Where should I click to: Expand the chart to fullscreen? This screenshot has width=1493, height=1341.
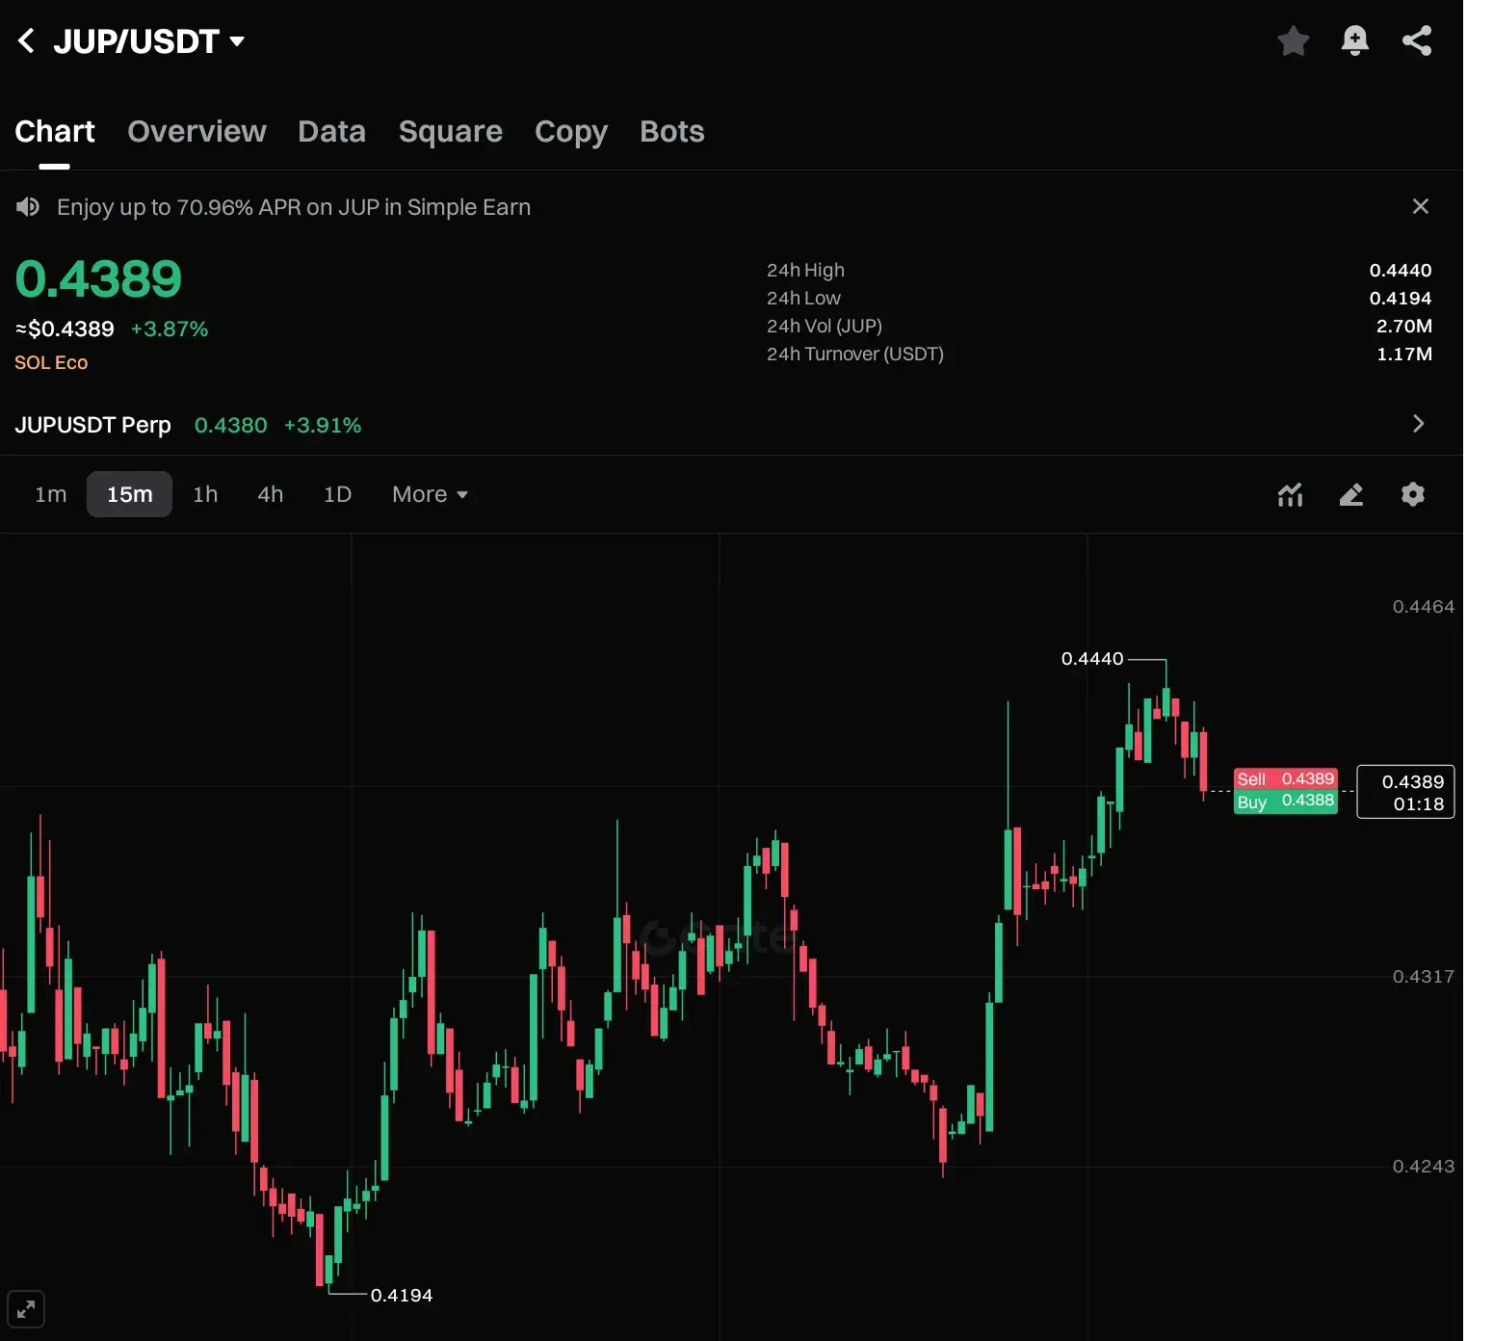tap(26, 1309)
